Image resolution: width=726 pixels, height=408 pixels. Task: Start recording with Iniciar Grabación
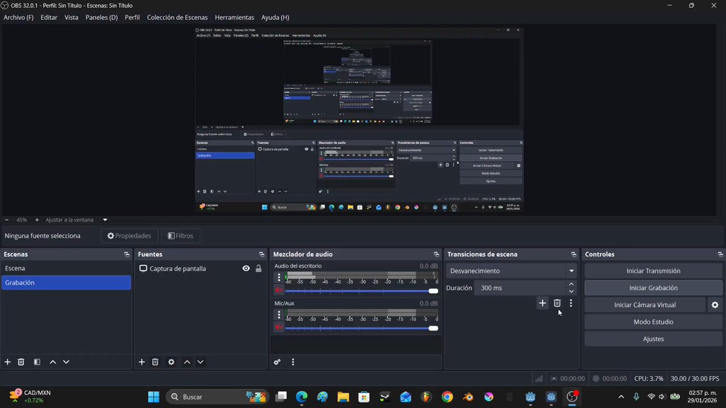(653, 288)
